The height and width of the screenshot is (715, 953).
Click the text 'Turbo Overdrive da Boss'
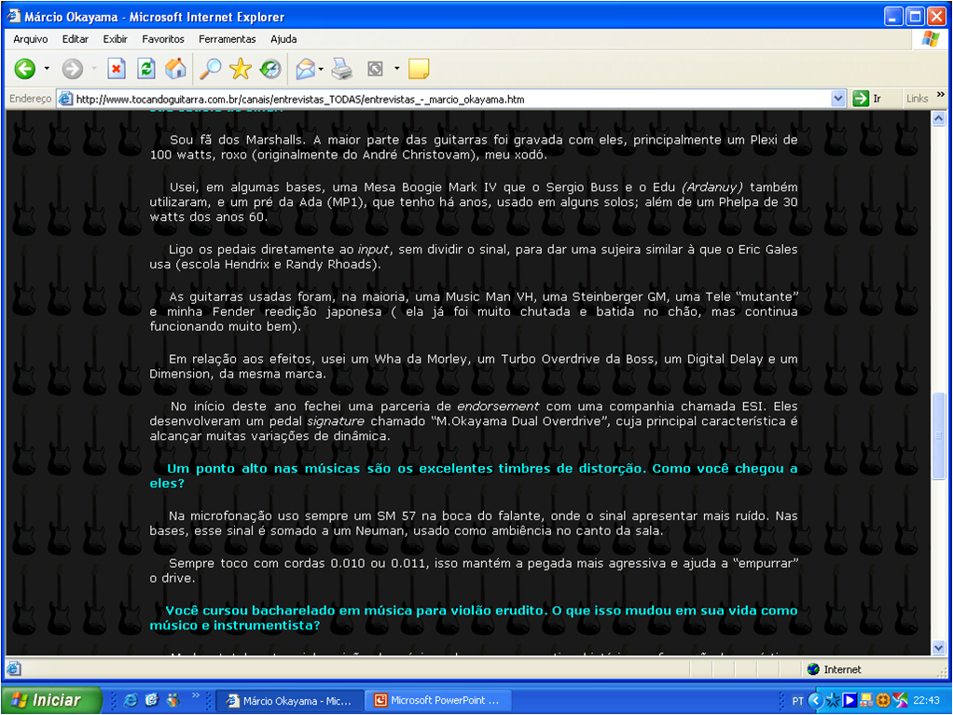(x=577, y=359)
